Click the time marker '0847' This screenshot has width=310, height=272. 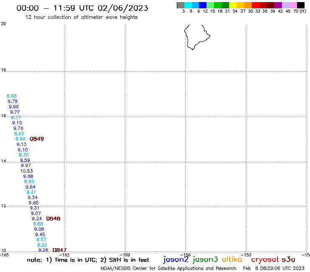[x=59, y=250]
